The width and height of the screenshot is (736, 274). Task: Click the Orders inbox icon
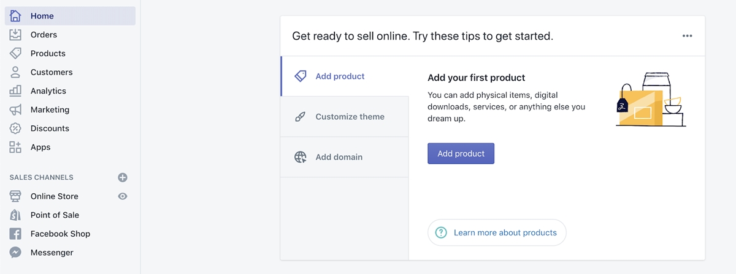tap(15, 35)
